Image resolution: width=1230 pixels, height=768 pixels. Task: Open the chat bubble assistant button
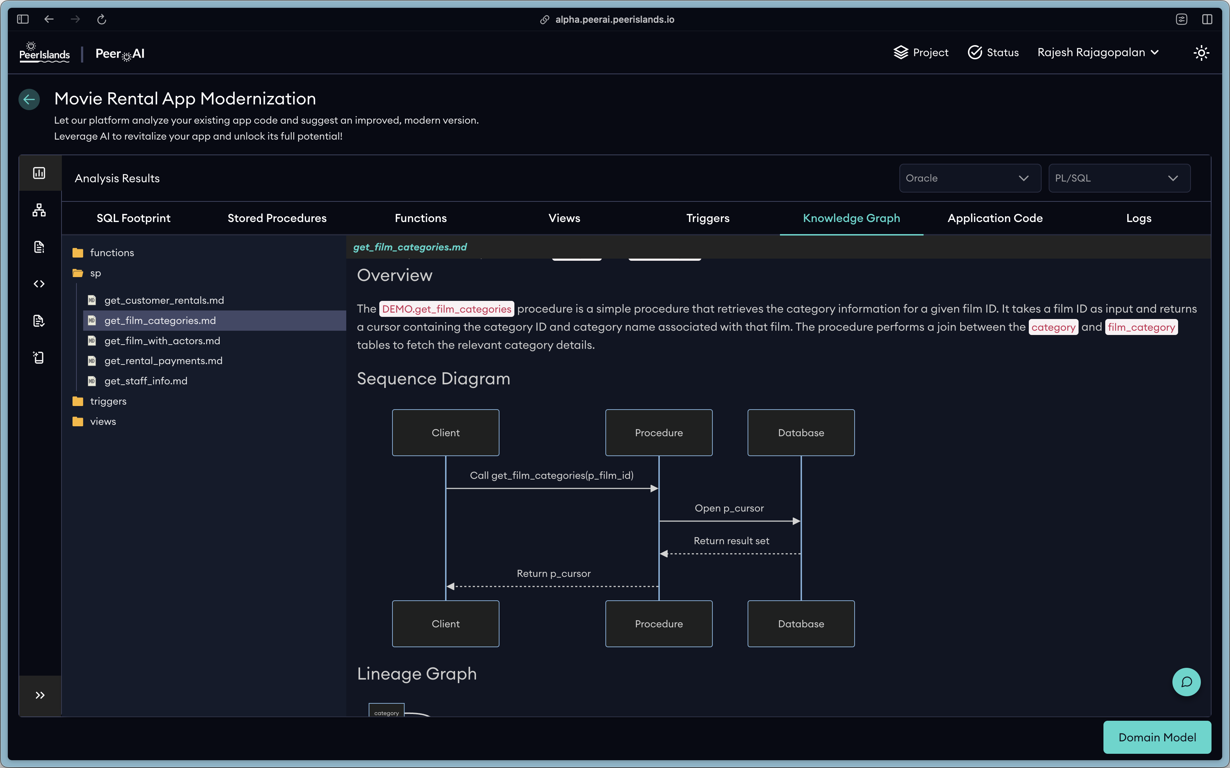pyautogui.click(x=1186, y=682)
